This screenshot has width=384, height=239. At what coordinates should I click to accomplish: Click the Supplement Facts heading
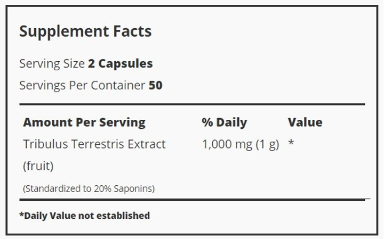[x=85, y=32]
